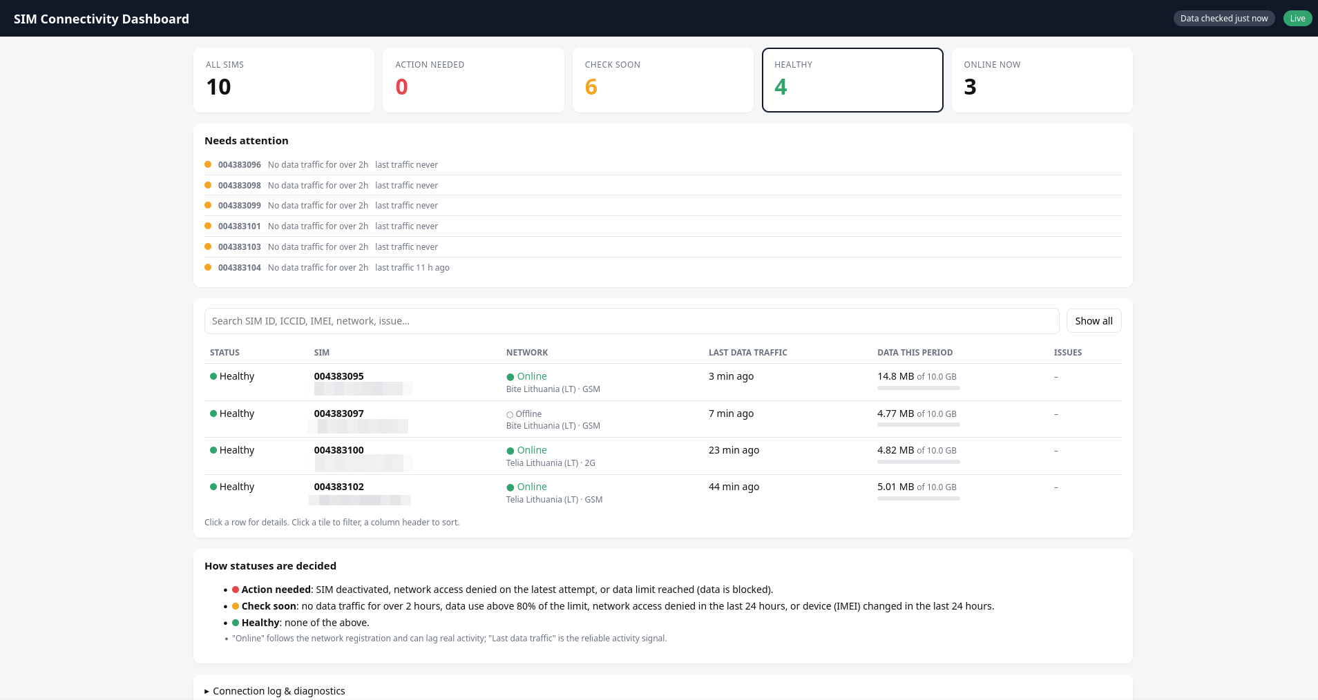Image resolution: width=1318 pixels, height=700 pixels.
Task: Sort table by Status column header
Action: [225, 353]
